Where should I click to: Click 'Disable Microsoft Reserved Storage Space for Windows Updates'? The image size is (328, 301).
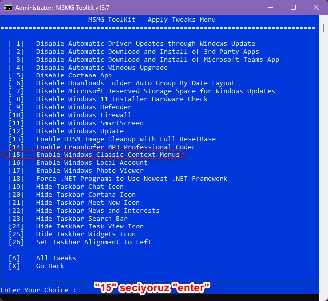point(155,91)
